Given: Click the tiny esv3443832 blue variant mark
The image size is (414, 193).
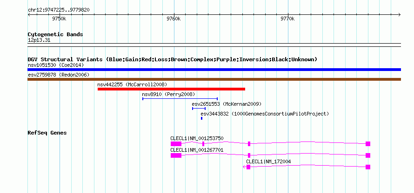Looking at the screenshot, I should 202,118.
